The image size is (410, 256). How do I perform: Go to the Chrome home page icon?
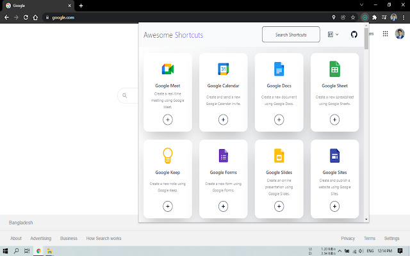pyautogui.click(x=35, y=17)
